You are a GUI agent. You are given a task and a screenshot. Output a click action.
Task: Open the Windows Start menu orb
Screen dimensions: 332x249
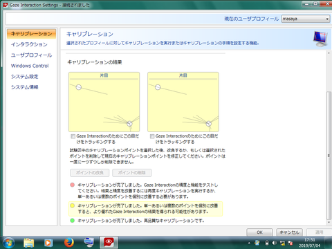click(8, 243)
